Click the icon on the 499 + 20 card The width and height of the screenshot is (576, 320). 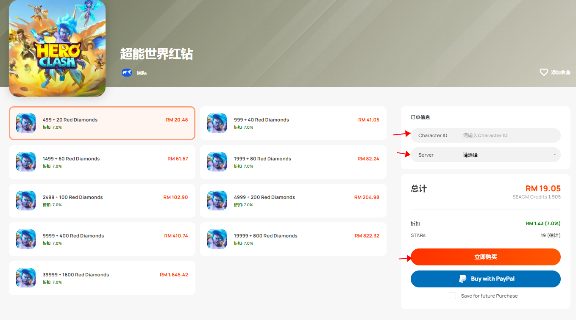tap(26, 123)
